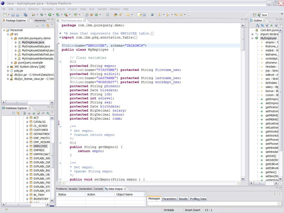Toggle Link with Editor in Package Explorer
The image size is (284, 213).
coord(48,25)
